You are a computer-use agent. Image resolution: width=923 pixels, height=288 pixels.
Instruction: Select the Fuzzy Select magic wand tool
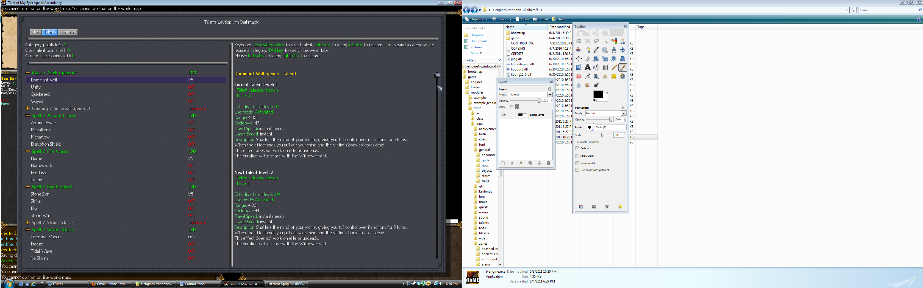605,41
